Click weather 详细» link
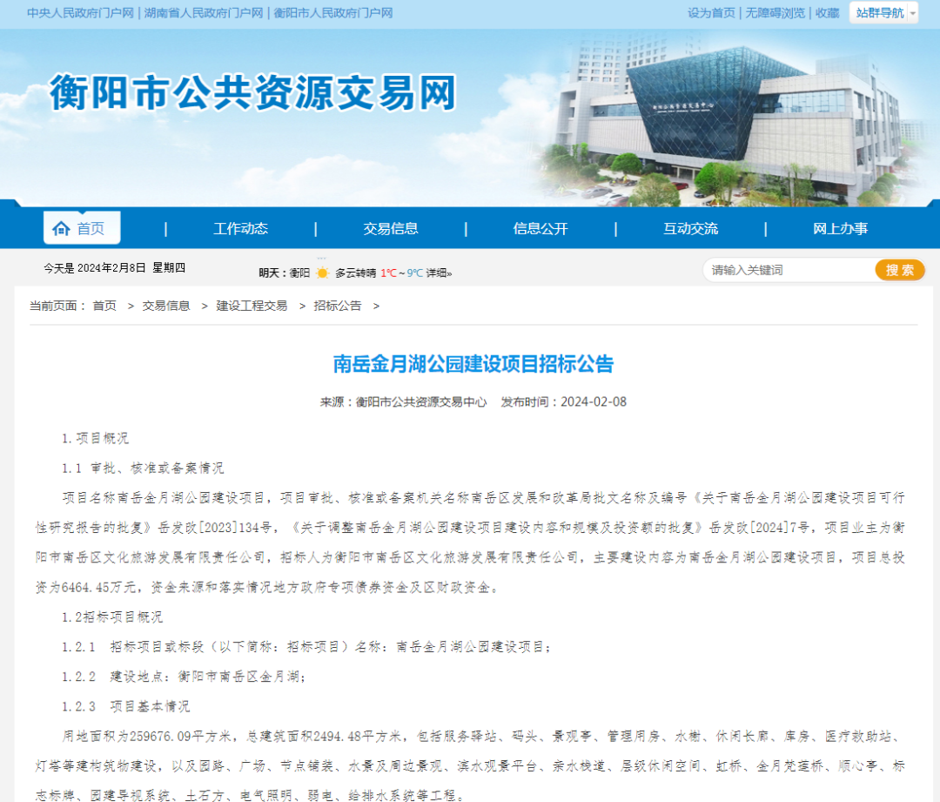The height and width of the screenshot is (802, 940). coord(439,273)
